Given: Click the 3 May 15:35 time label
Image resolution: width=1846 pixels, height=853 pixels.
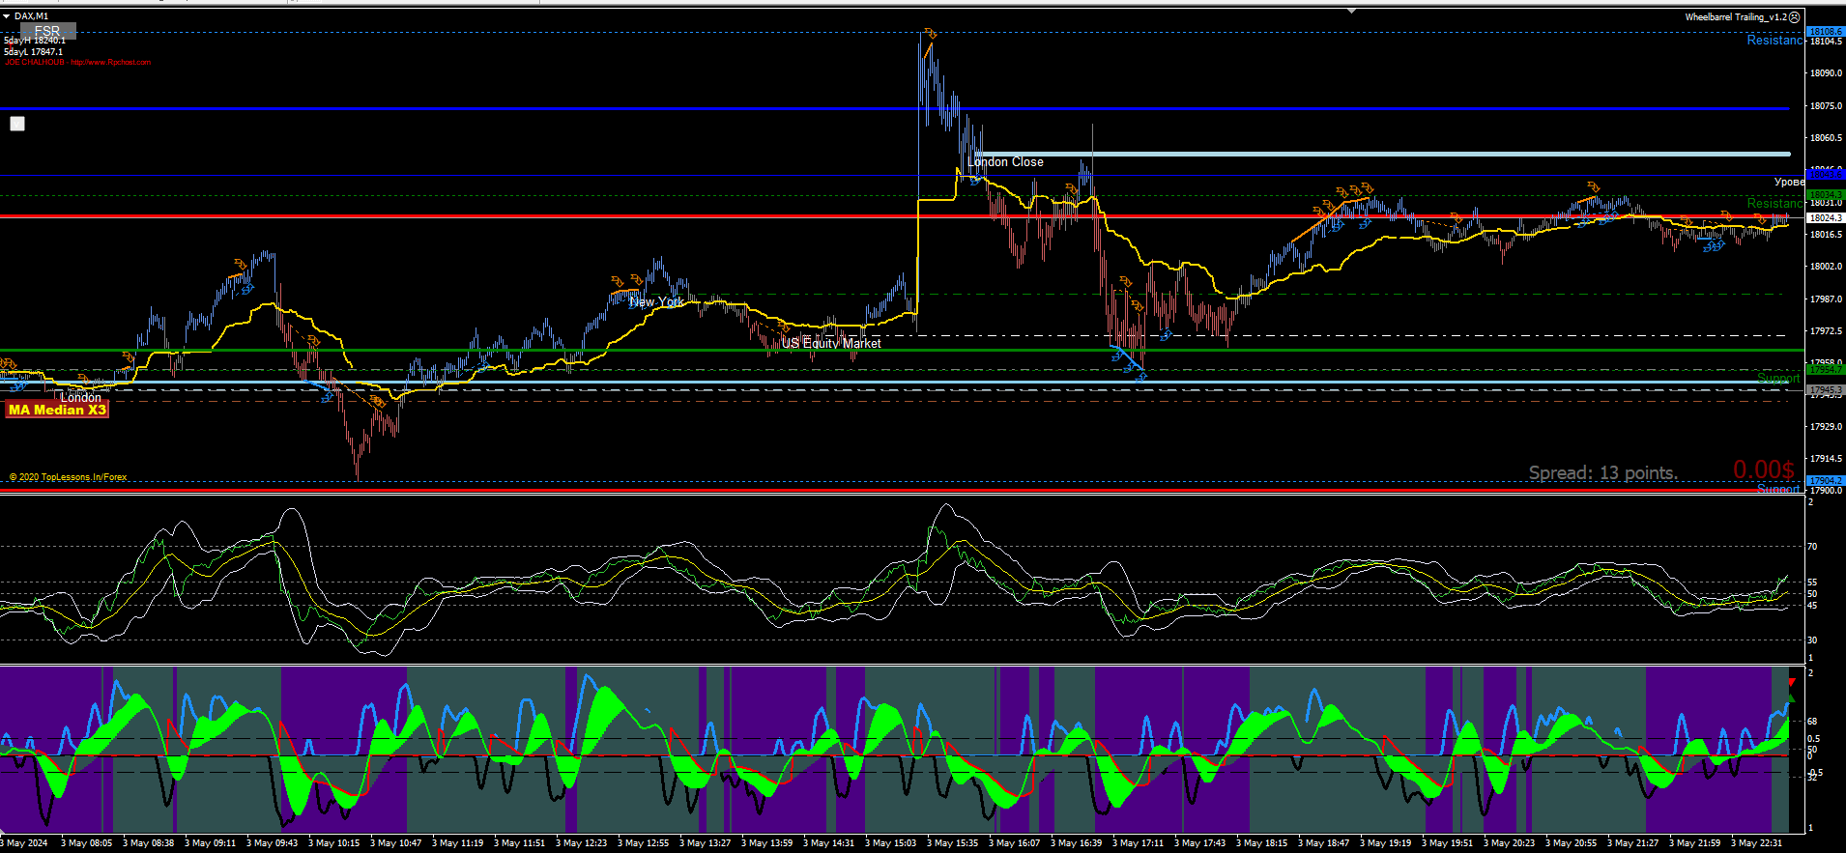Looking at the screenshot, I should tap(952, 843).
